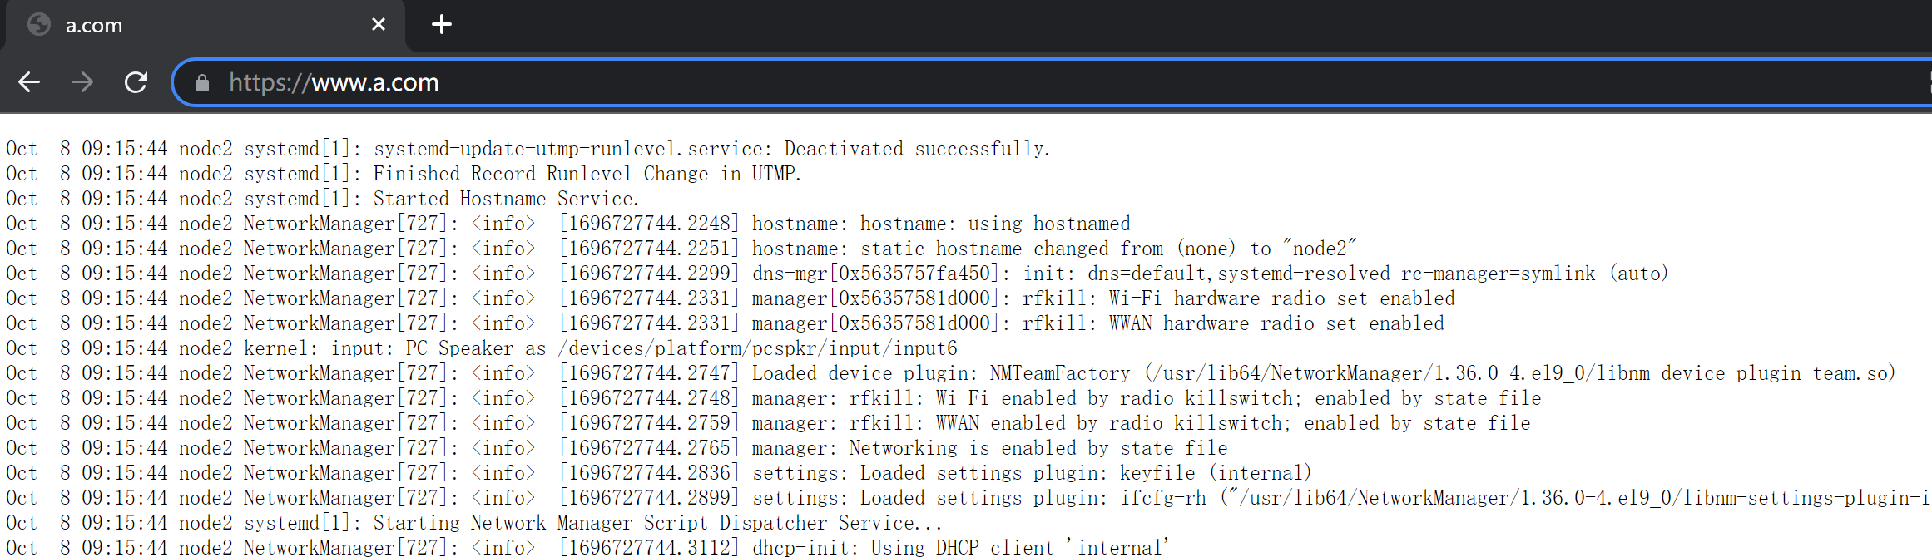Click the kernel PC Speaker input line

[x=599, y=348]
